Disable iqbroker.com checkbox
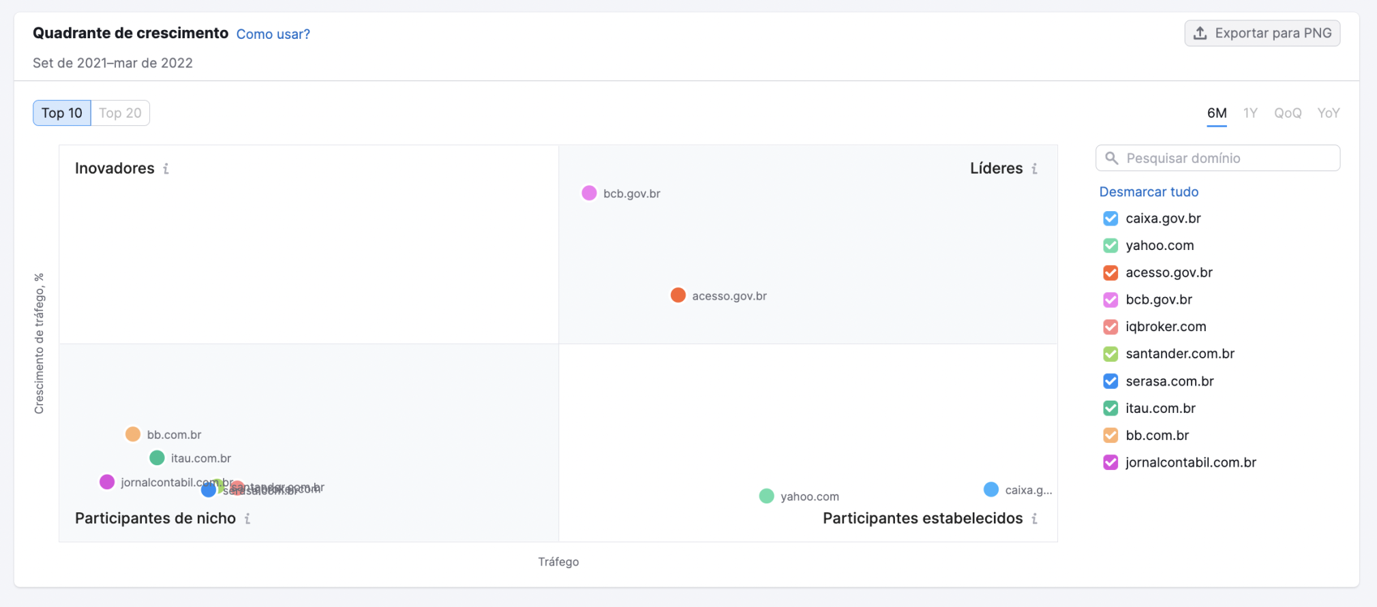This screenshot has width=1377, height=607. (1110, 326)
